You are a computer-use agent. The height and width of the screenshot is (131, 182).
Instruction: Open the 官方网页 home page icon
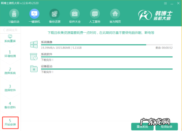point(115,14)
